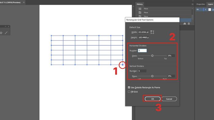The height and width of the screenshot is (120, 214).
Task: Delete the current history state
Action: (189, 24)
